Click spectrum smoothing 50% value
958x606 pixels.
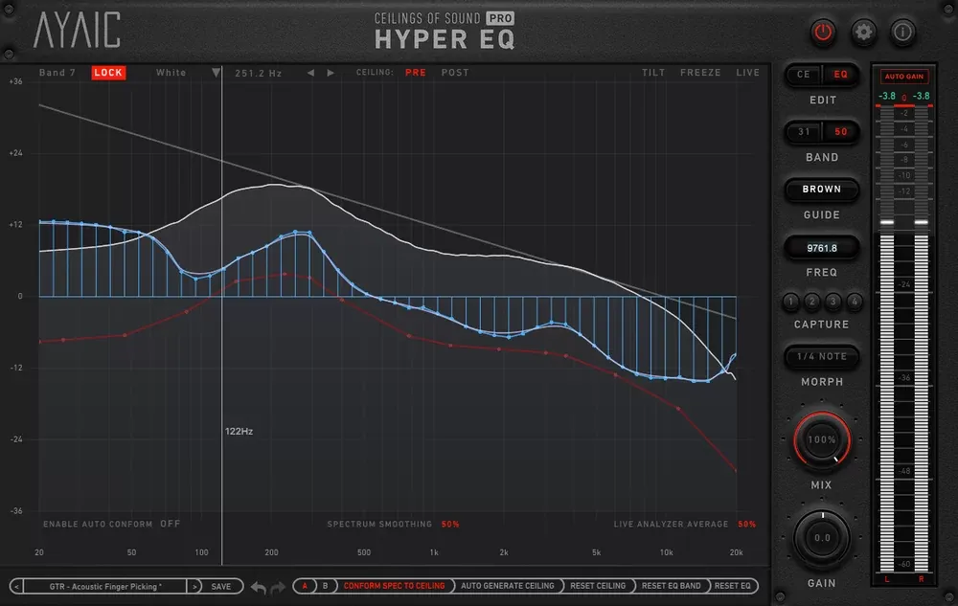pyautogui.click(x=450, y=525)
